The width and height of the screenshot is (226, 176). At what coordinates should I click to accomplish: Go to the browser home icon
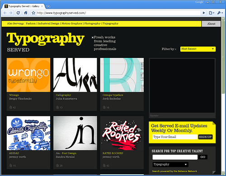(x=26, y=13)
